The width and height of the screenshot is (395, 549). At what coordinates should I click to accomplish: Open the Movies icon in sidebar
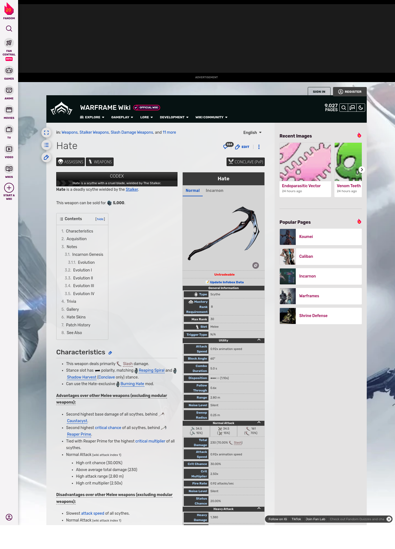pyautogui.click(x=9, y=110)
